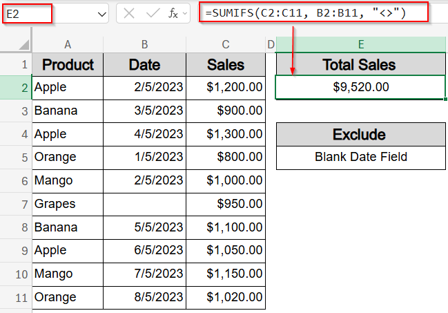Click the Select All corner triangle
Screen dimensions: 448x313
[24, 45]
